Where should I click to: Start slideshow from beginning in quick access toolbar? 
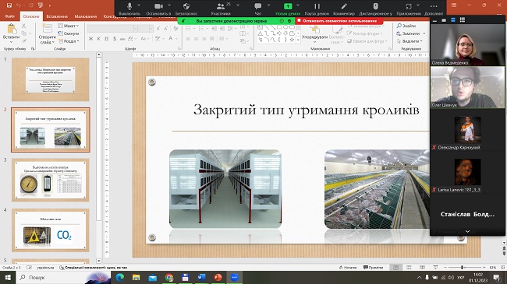coord(40,5)
